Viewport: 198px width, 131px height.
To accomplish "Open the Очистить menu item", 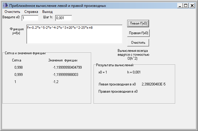I will point(12,12).
